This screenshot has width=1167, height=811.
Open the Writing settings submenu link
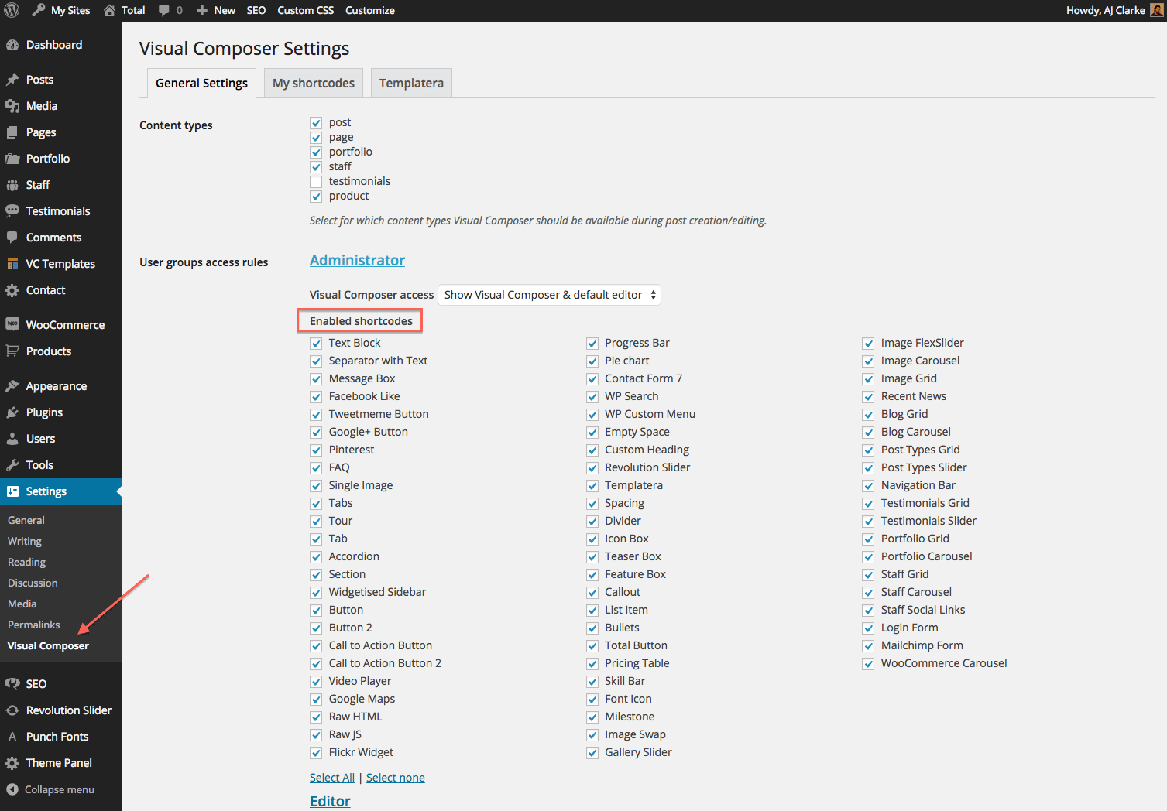tap(25, 541)
